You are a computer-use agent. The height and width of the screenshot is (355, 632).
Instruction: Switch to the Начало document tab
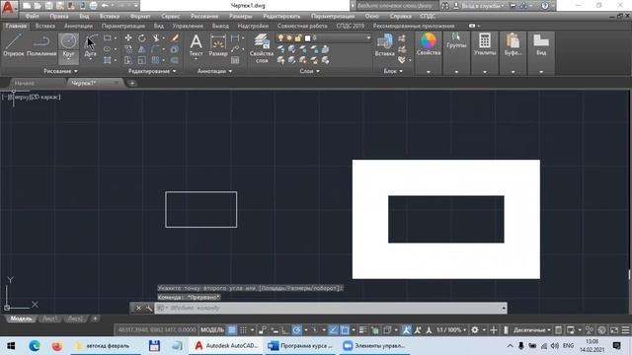(x=25, y=83)
